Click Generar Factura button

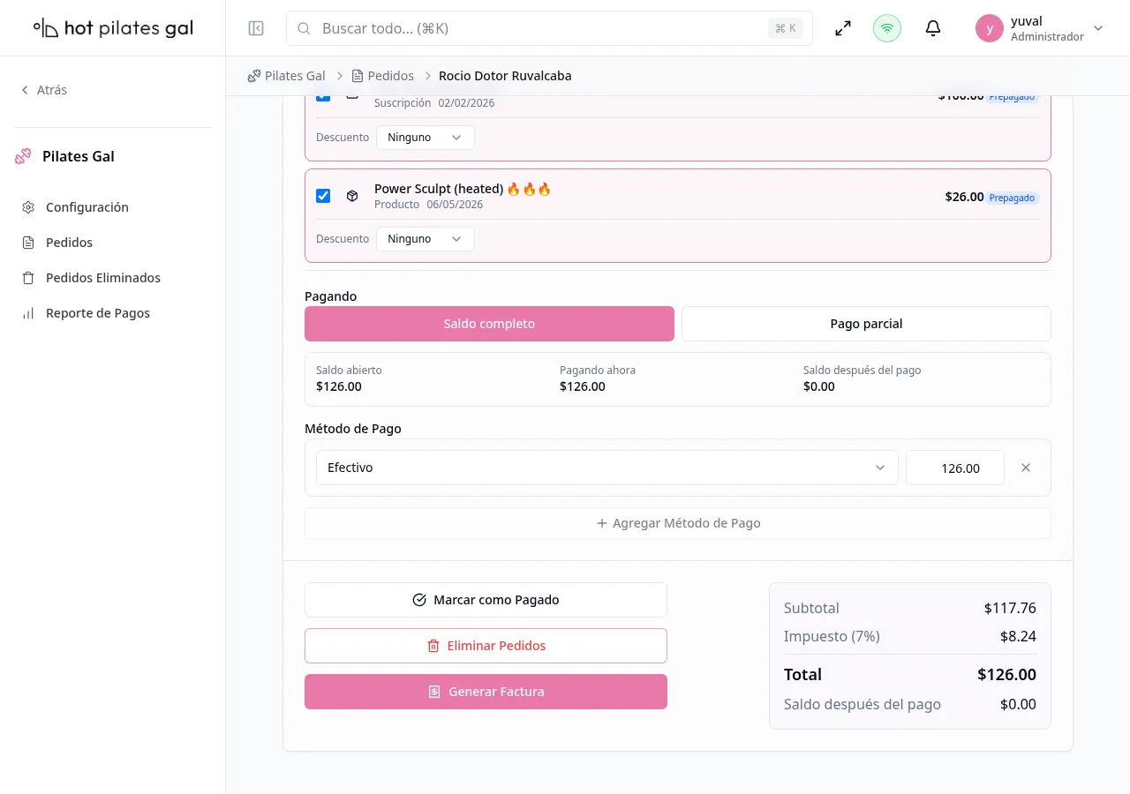point(486,692)
